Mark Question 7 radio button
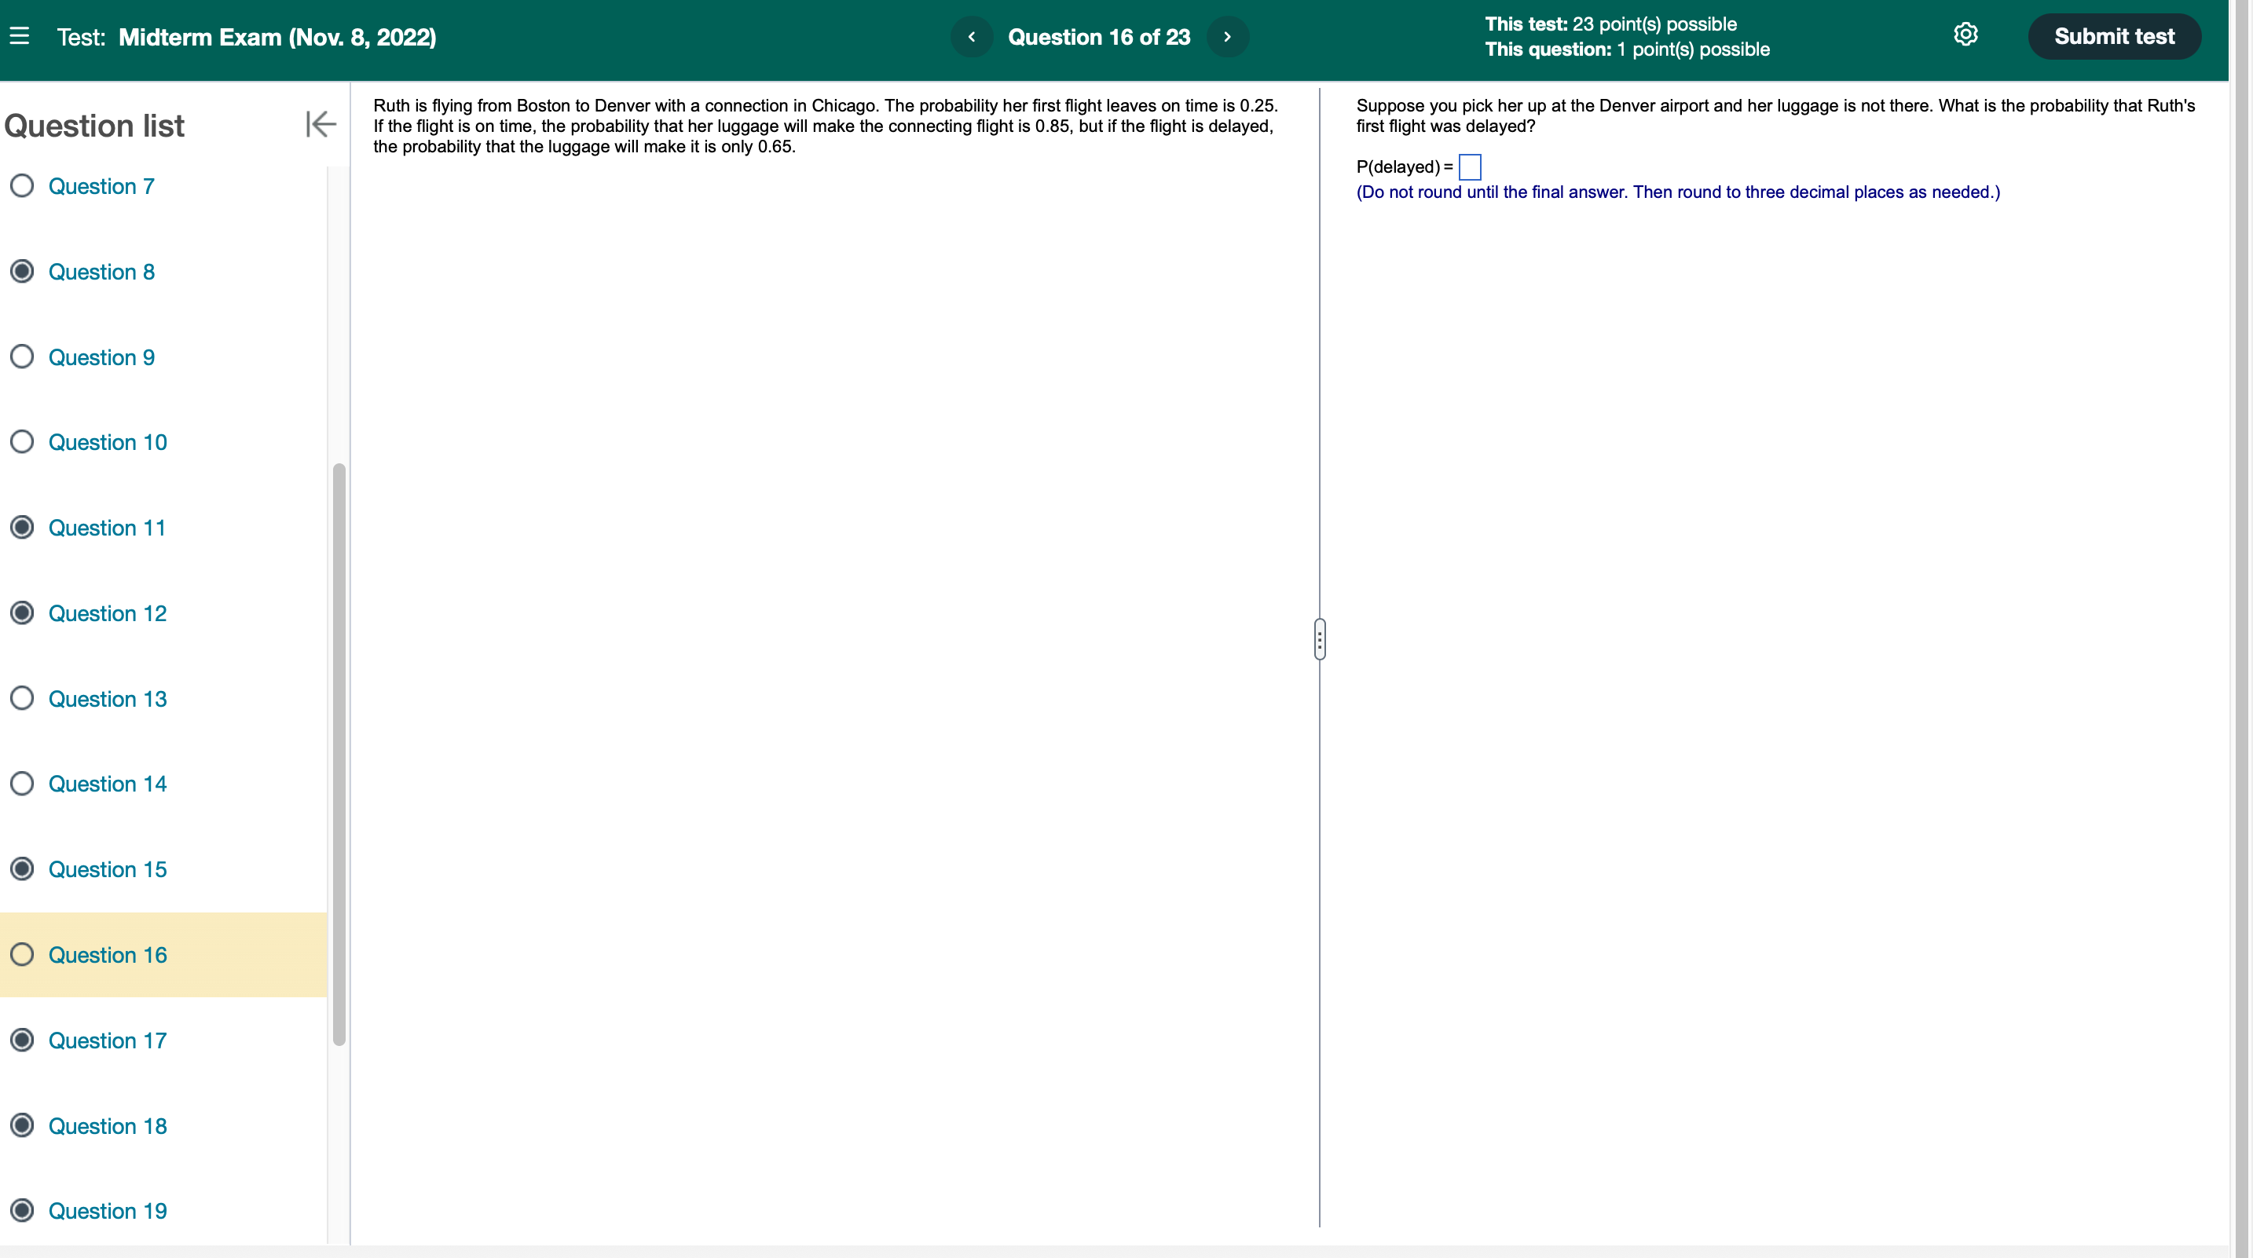2253x1258 pixels. tap(22, 185)
